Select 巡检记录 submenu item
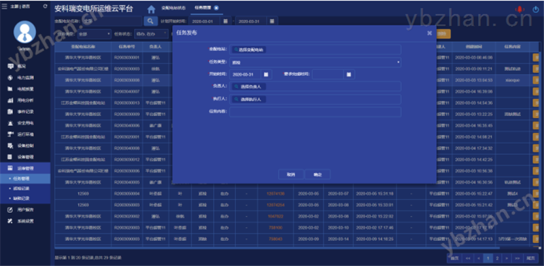 pos(22,189)
